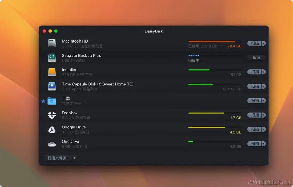This screenshot has width=293, height=187.
Task: Click the OneDrive cloud icon
Action: (52, 144)
